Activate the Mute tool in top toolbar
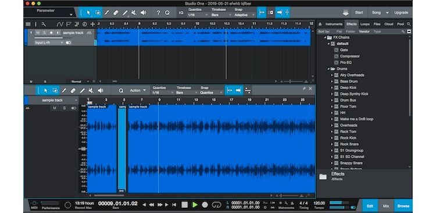This screenshot has width=436, height=213. pos(134,13)
